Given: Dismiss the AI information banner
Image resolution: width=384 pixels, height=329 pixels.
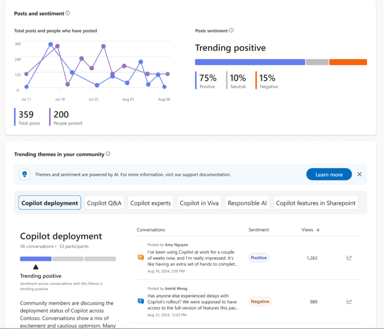Looking at the screenshot, I should pos(359,174).
